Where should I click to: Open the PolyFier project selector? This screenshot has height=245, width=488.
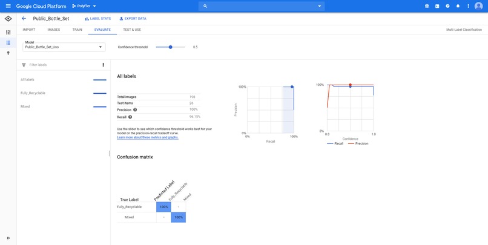click(84, 6)
